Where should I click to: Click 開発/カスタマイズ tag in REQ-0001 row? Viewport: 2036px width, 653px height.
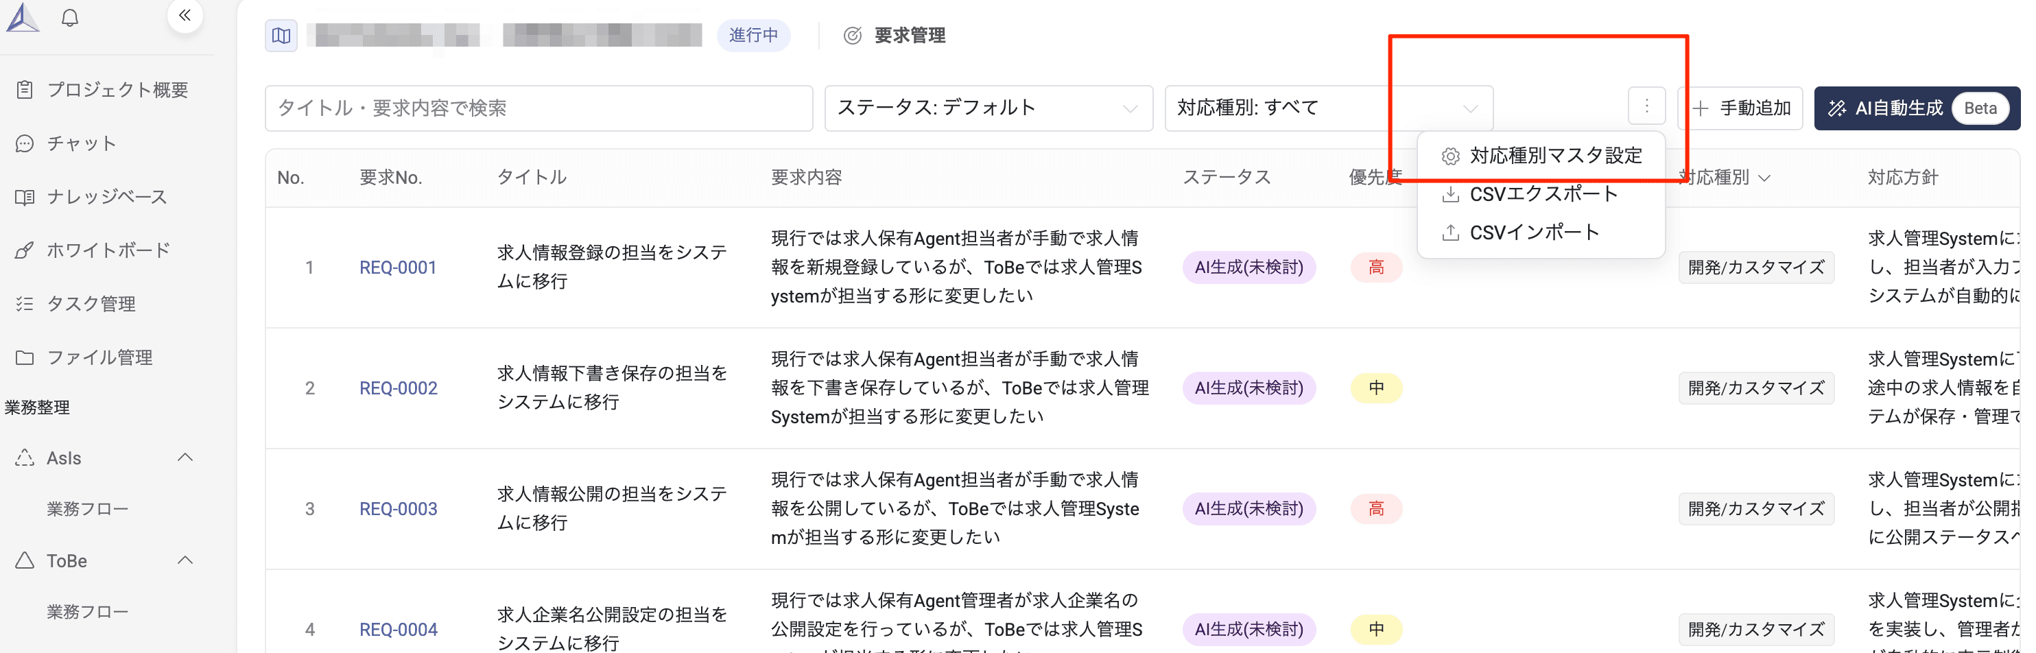tap(1756, 268)
